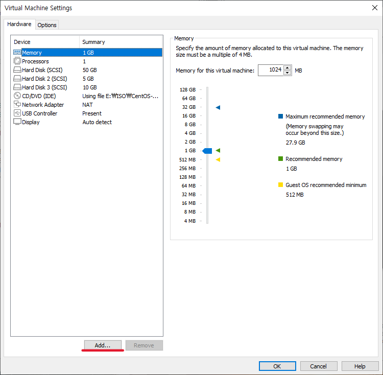Click the blue maximum recommended memory marker
Screen dimensions: 383x375
pos(218,107)
